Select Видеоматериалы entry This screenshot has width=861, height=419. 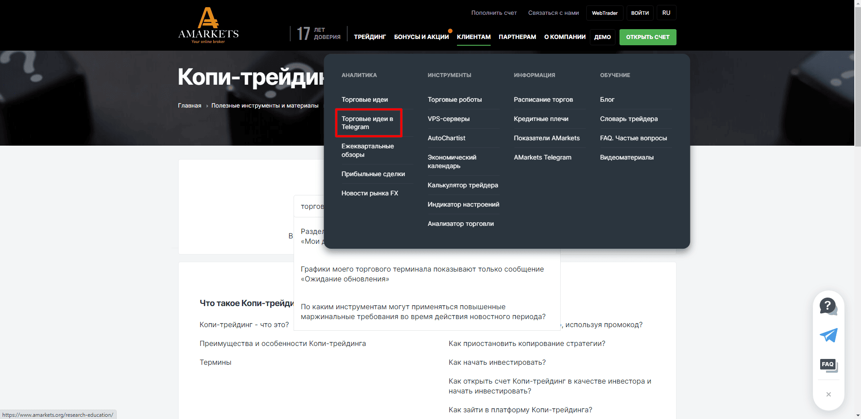[627, 157]
